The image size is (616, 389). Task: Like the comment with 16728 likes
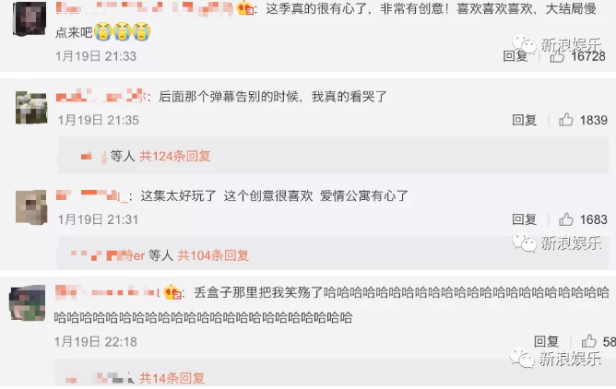(x=557, y=57)
